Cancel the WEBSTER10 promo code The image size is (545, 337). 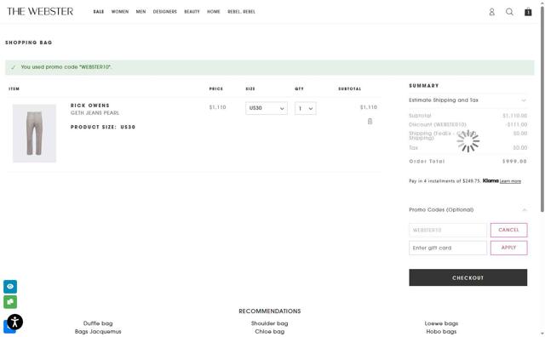[508, 230]
